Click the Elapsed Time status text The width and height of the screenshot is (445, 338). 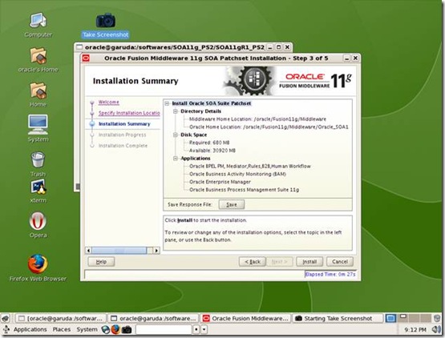(330, 275)
